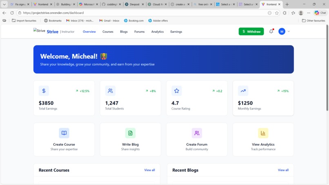Click the trend icon on Monthly Earnings card
The height and width of the screenshot is (185, 329).
(243, 91)
